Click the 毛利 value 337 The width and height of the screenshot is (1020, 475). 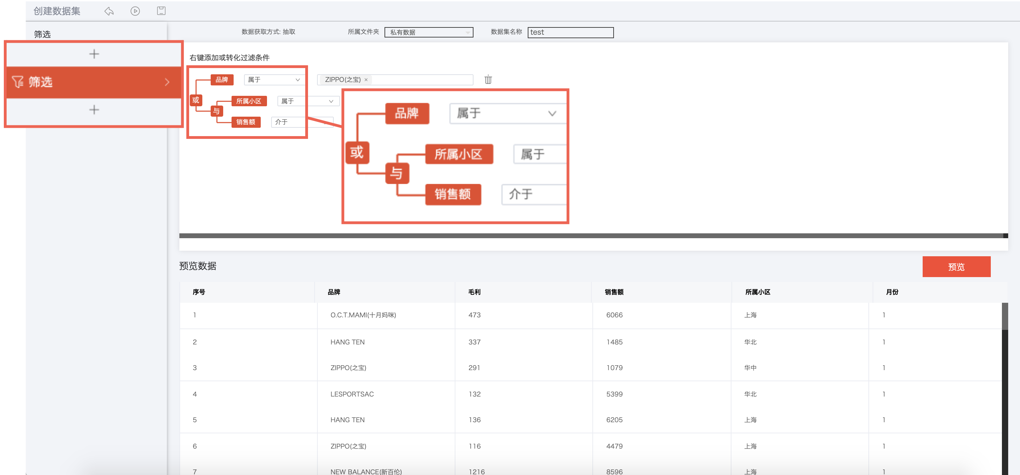pos(474,342)
